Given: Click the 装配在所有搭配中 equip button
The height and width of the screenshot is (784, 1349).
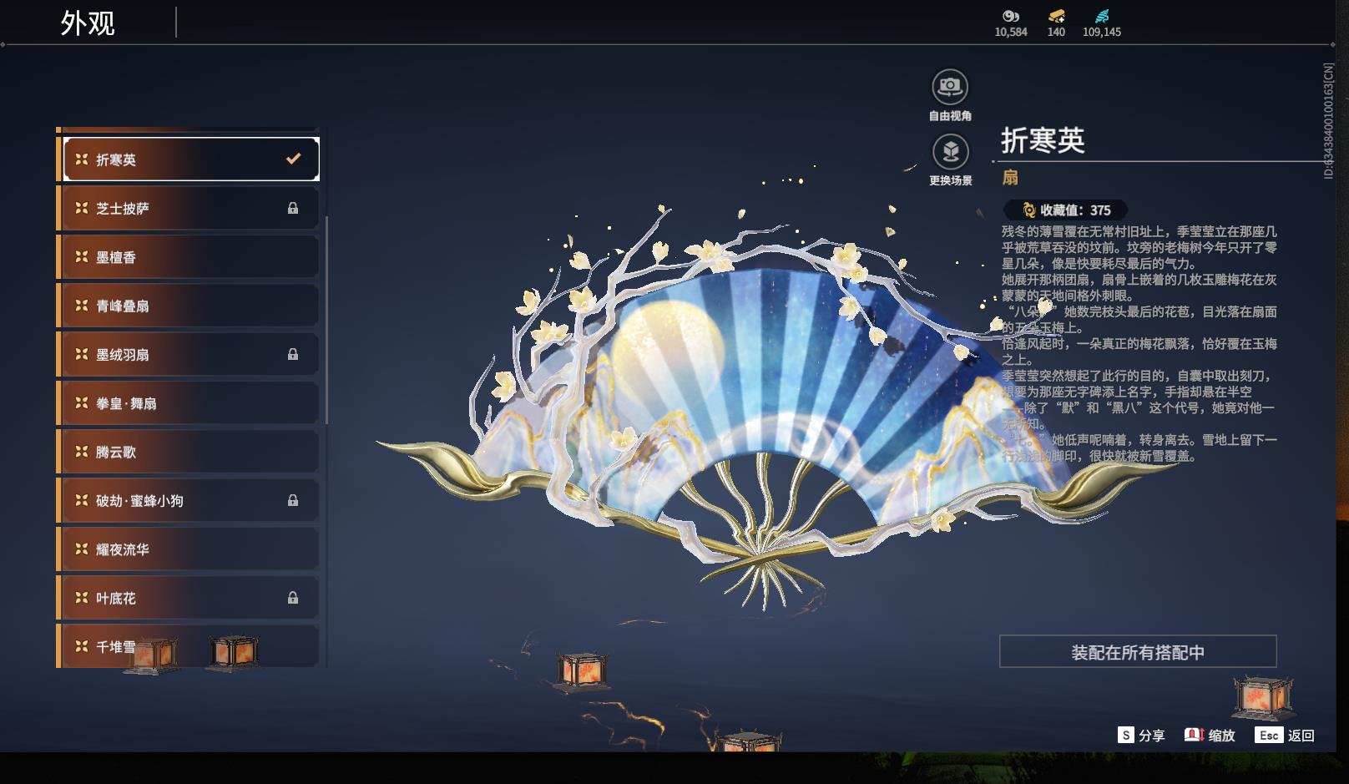Looking at the screenshot, I should pos(1138,651).
